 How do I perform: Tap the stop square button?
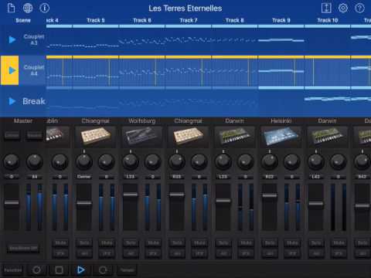[59, 270]
